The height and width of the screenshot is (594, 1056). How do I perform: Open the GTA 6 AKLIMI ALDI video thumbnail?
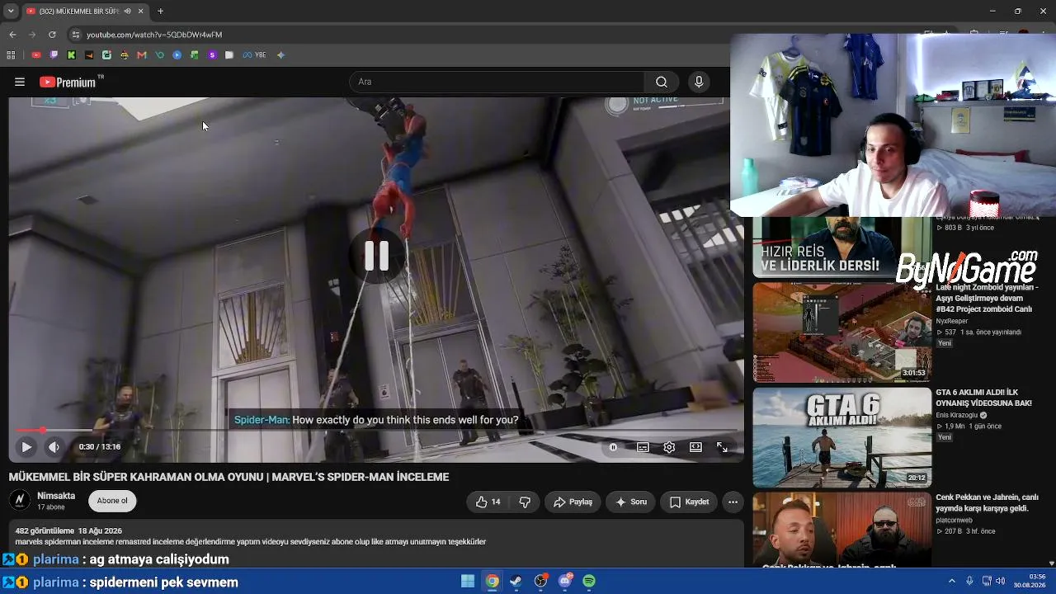[841, 437]
